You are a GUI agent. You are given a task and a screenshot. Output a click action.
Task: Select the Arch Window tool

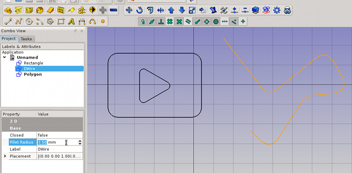pos(61,10)
